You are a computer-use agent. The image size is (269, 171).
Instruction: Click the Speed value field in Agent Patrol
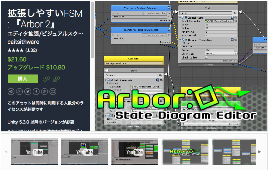[x=221, y=24]
